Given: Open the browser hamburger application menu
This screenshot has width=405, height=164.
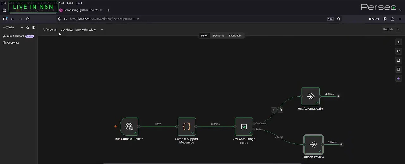Looking at the screenshot, I should [400, 19].
